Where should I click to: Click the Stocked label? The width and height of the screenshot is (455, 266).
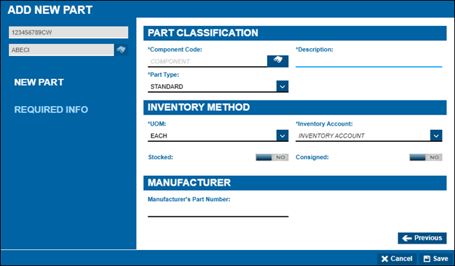[x=161, y=157]
